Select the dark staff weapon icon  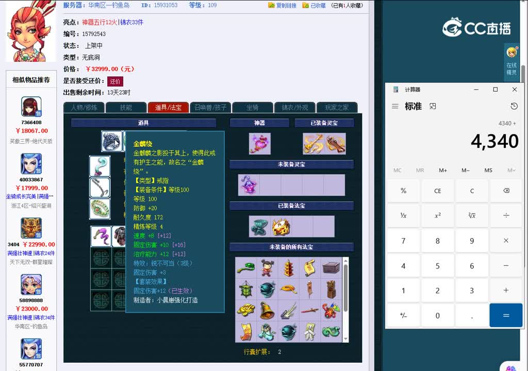pos(100,188)
